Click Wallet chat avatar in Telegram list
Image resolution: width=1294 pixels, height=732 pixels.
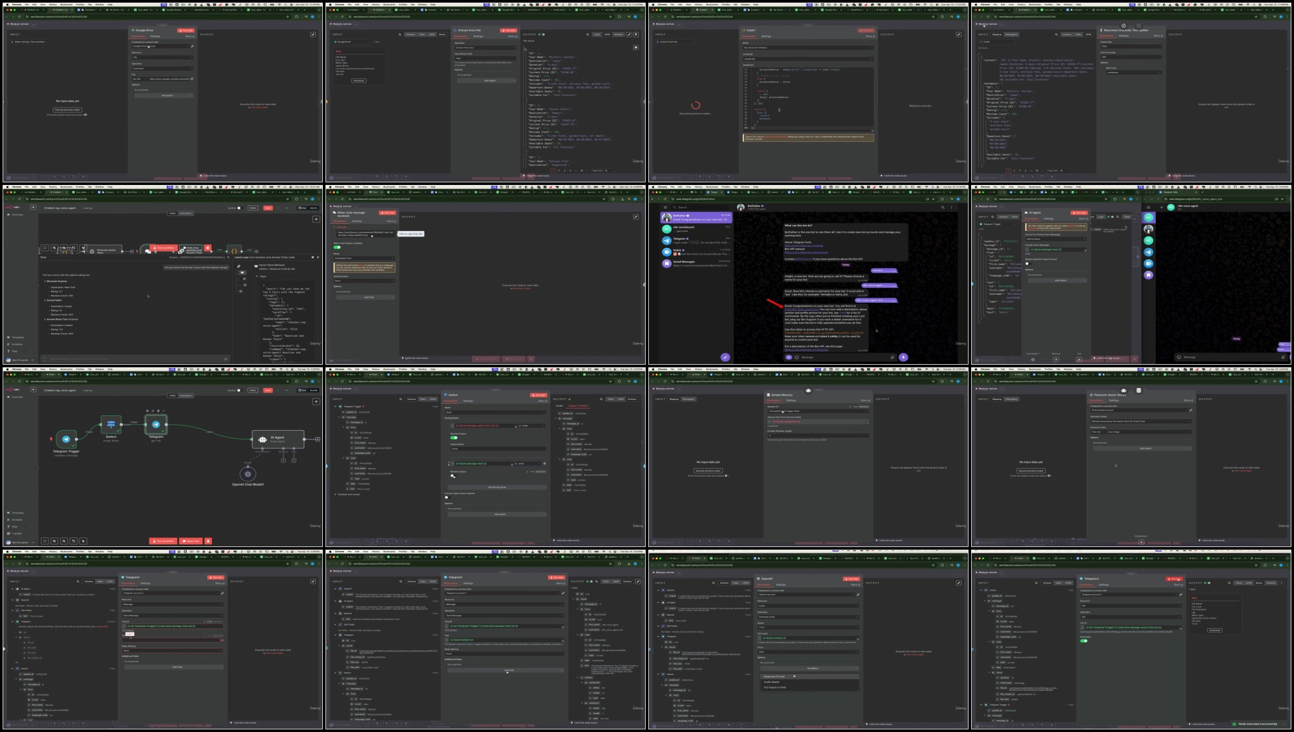(x=666, y=252)
